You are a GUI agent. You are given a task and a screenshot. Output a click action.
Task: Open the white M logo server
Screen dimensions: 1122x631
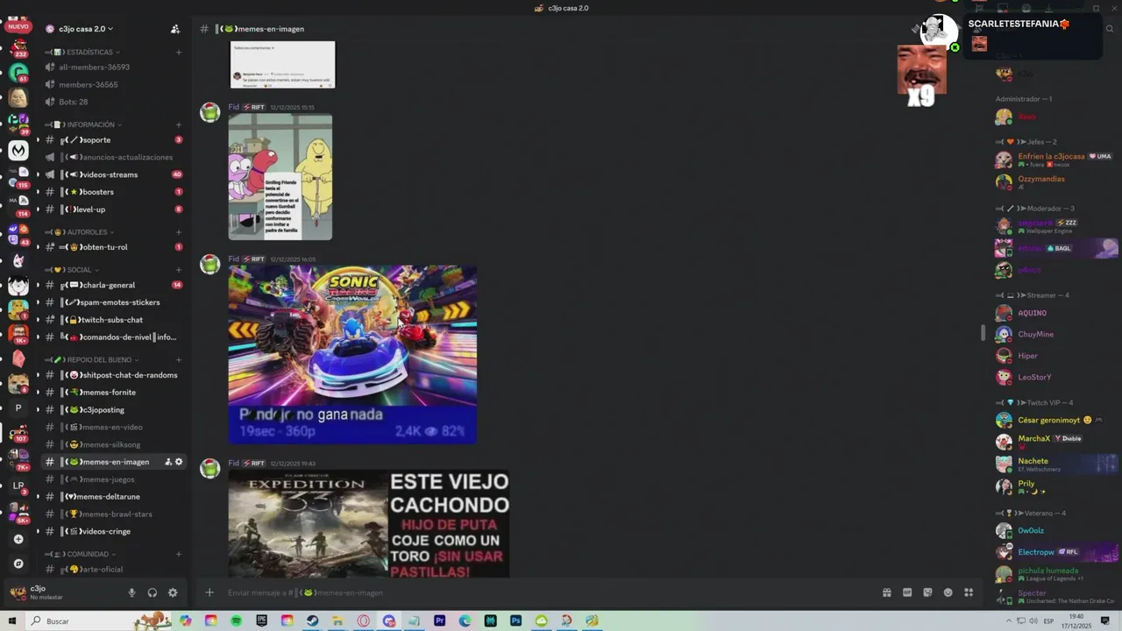coord(18,151)
